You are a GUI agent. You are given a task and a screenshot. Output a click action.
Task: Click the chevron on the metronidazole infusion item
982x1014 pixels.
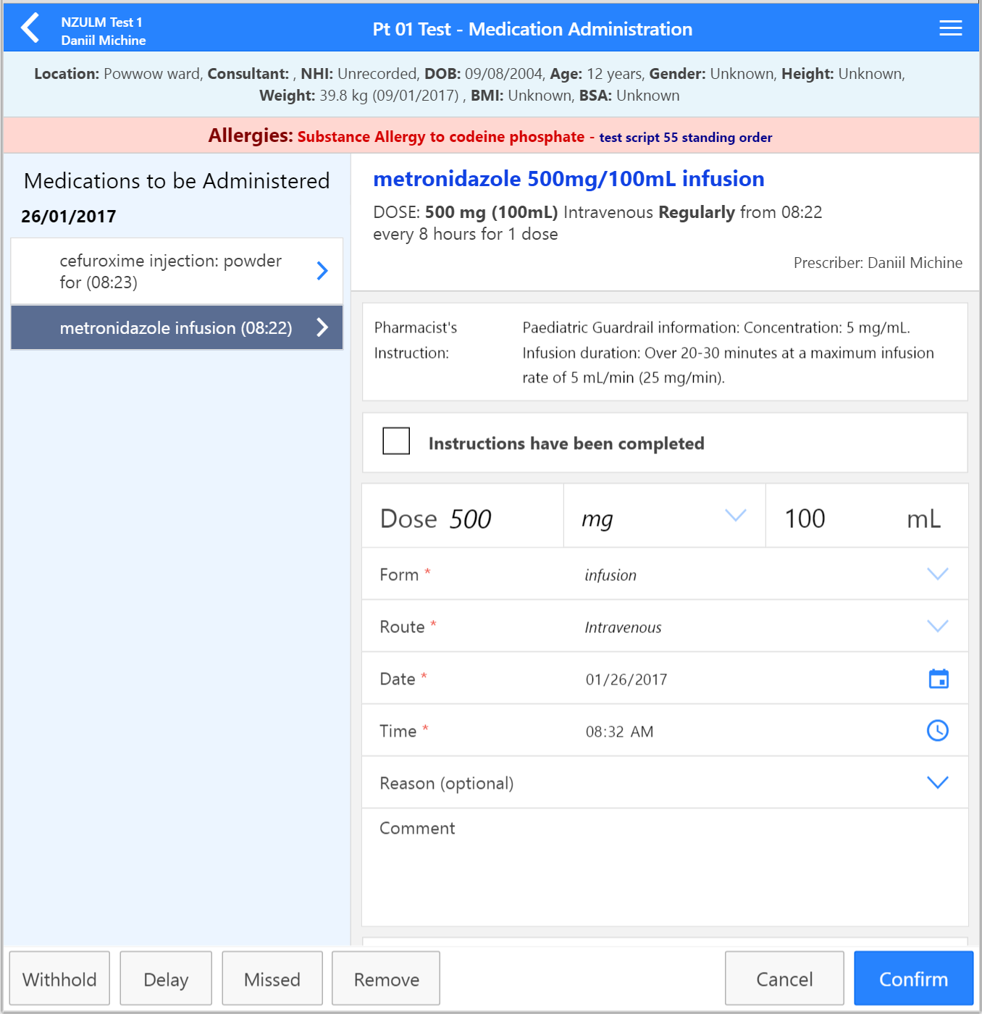322,327
